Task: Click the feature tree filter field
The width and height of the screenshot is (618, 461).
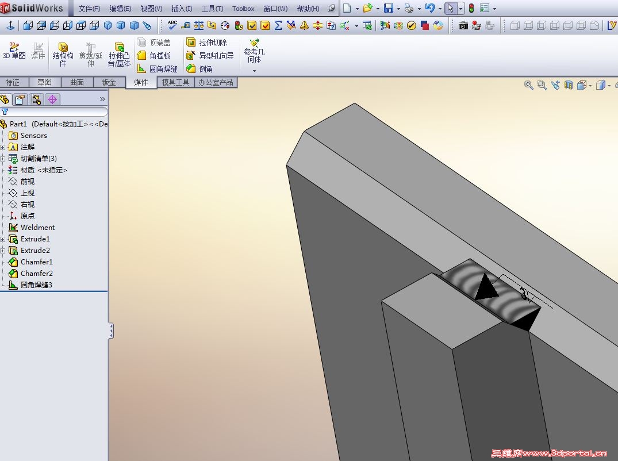Action: click(54, 112)
